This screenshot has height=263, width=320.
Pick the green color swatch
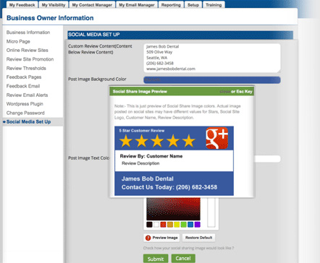[184, 225]
